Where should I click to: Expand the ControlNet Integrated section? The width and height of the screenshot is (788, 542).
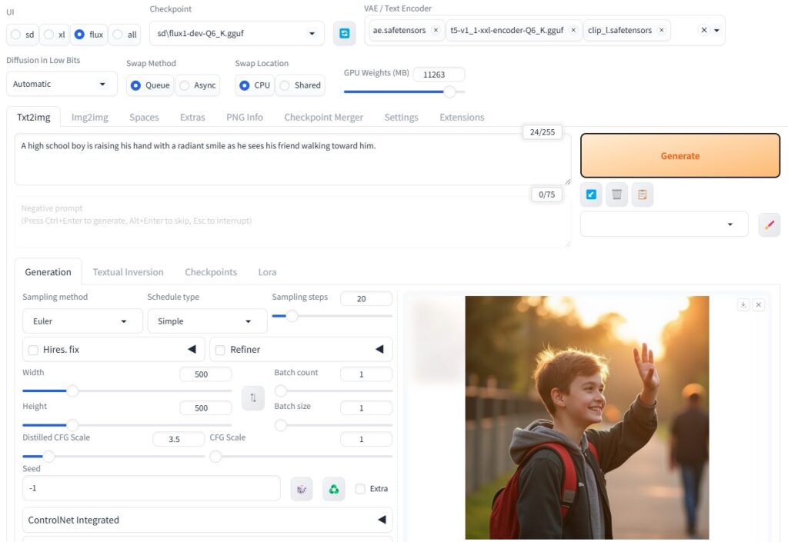[x=207, y=520]
